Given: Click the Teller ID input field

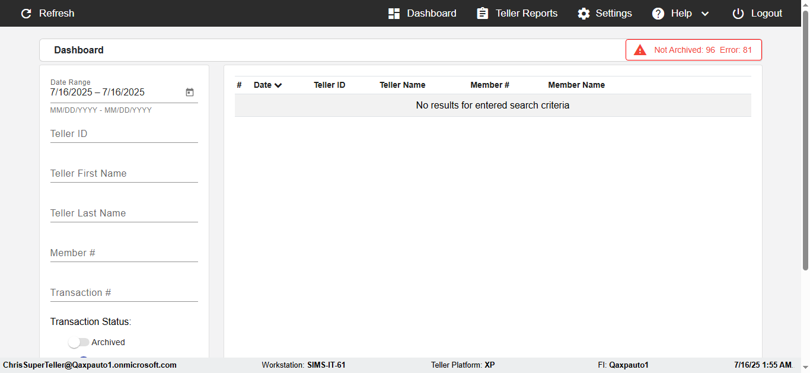Looking at the screenshot, I should tap(124, 134).
